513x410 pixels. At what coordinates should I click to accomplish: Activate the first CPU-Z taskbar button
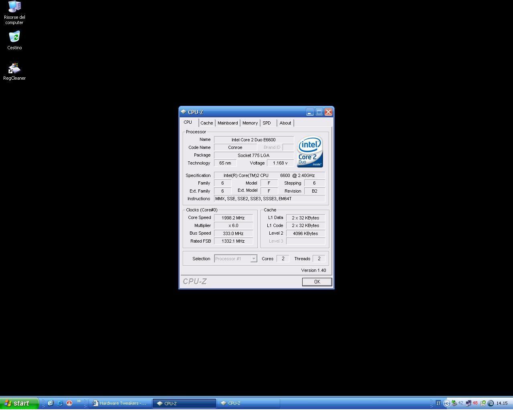tap(184, 403)
